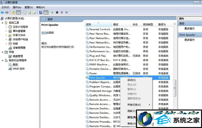Toggle the show/hide console tree icon
Screen dimensions: 202x128
(x=18, y=13)
